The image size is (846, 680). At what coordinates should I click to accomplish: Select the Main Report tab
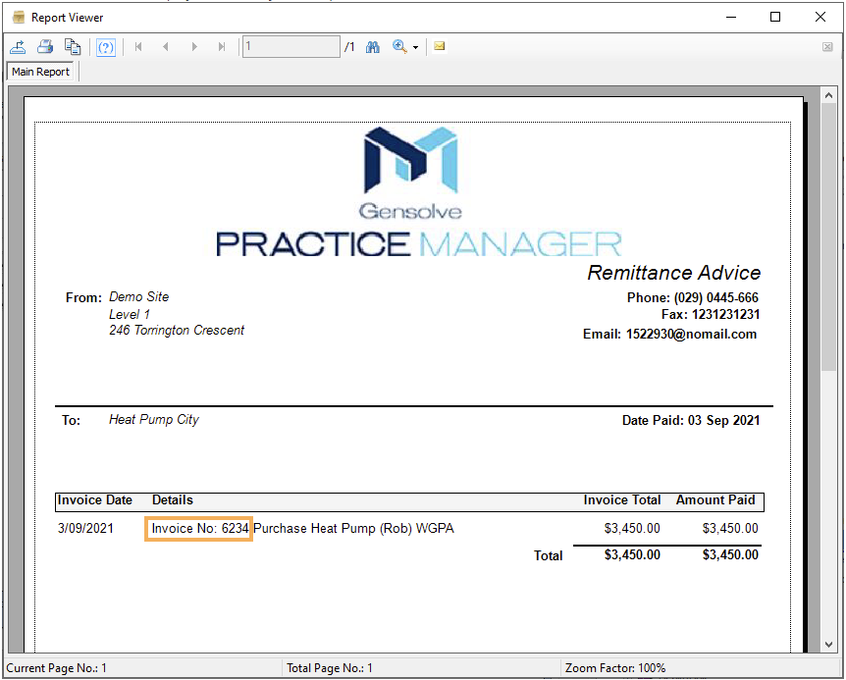click(41, 72)
